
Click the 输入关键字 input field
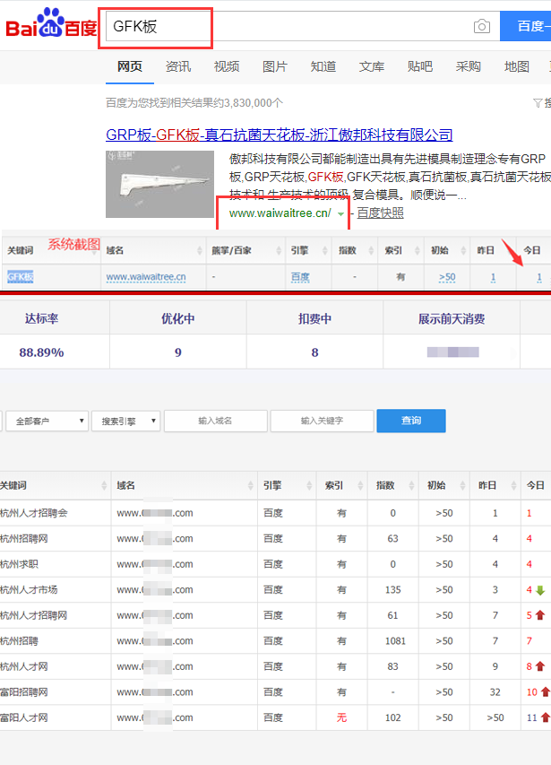point(322,421)
